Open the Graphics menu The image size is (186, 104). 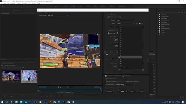click(x=24, y=3)
